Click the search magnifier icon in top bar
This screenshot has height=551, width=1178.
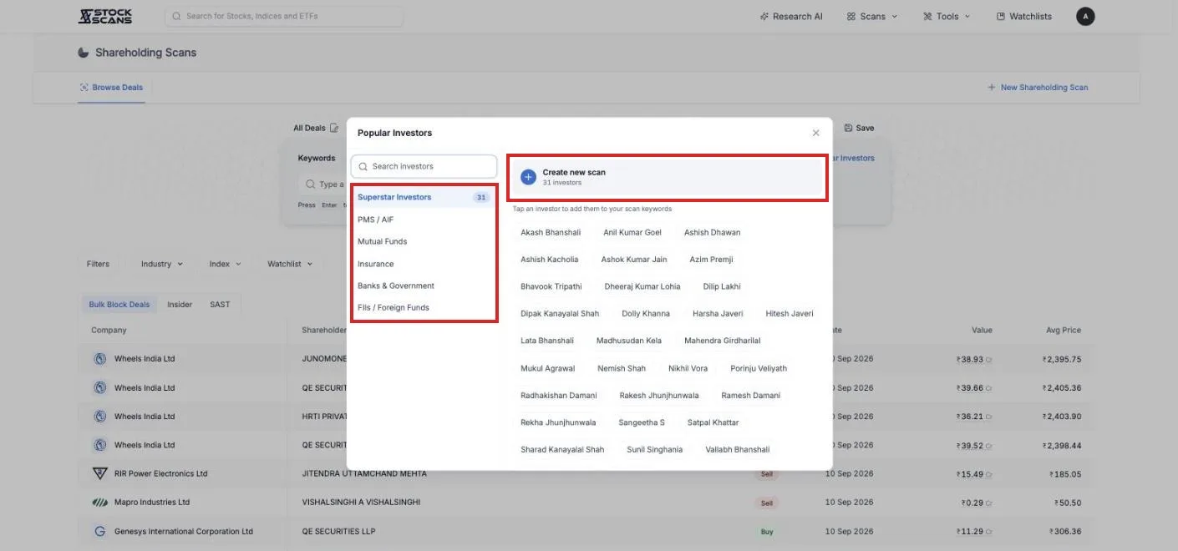coord(176,16)
